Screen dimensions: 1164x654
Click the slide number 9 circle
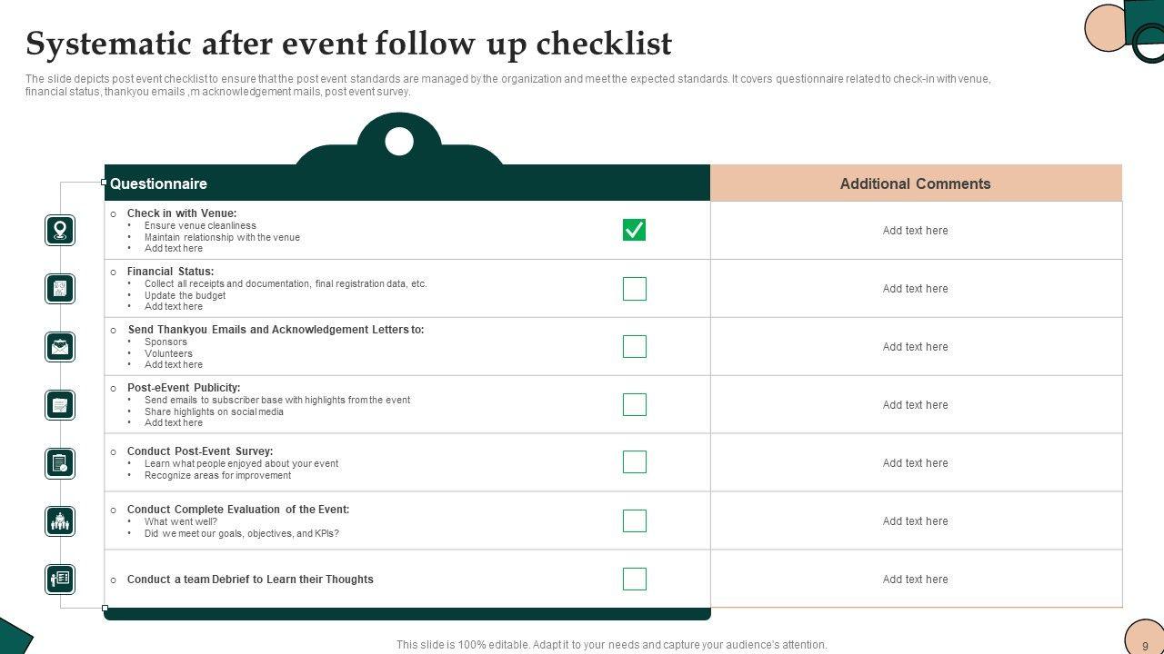[1145, 641]
